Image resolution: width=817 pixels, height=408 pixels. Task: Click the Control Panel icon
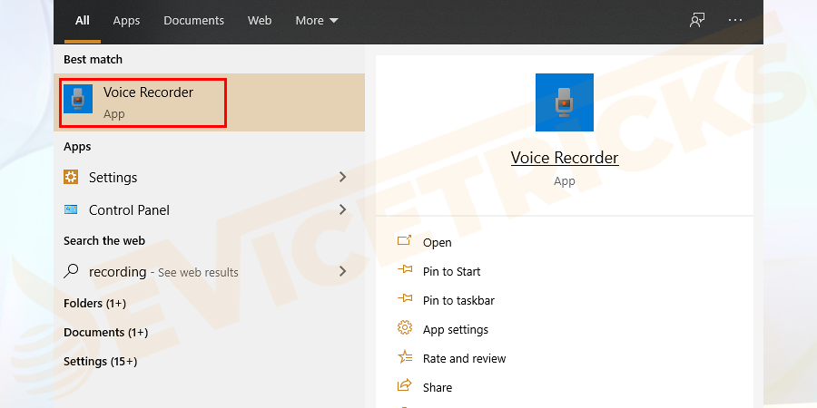coord(71,209)
